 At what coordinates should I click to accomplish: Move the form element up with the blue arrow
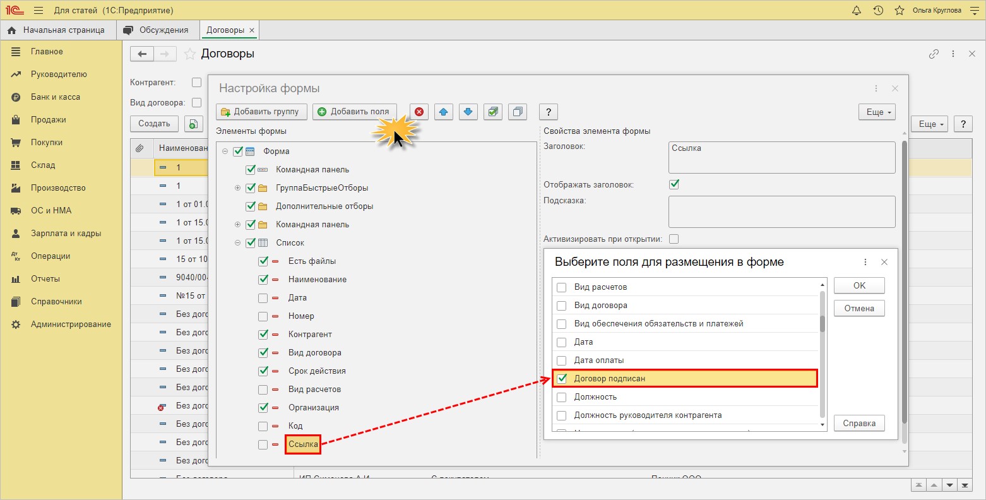(x=443, y=112)
